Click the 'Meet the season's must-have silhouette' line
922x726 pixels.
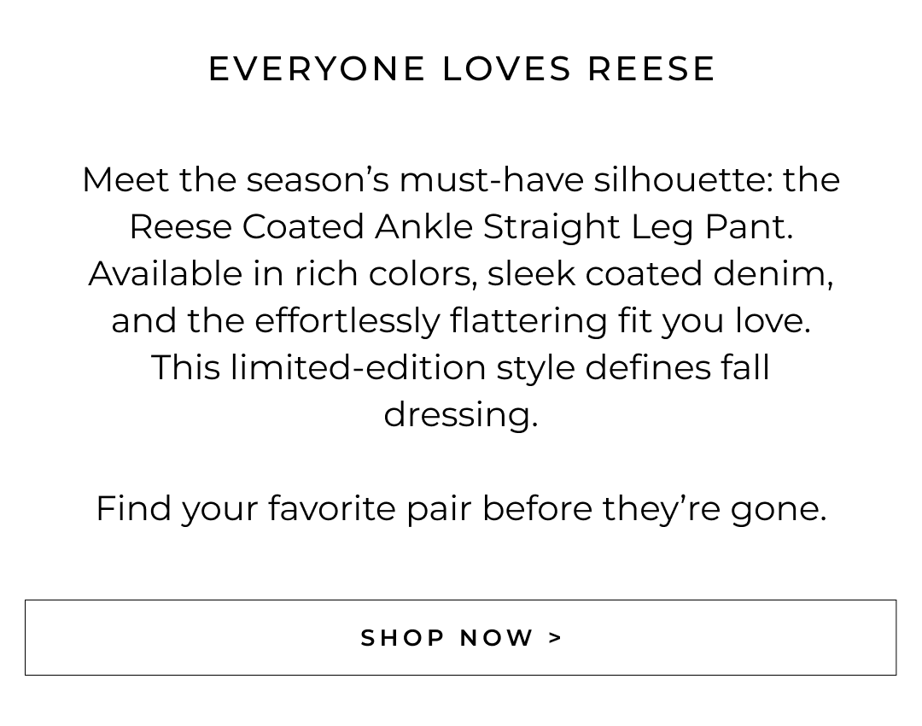click(461, 180)
